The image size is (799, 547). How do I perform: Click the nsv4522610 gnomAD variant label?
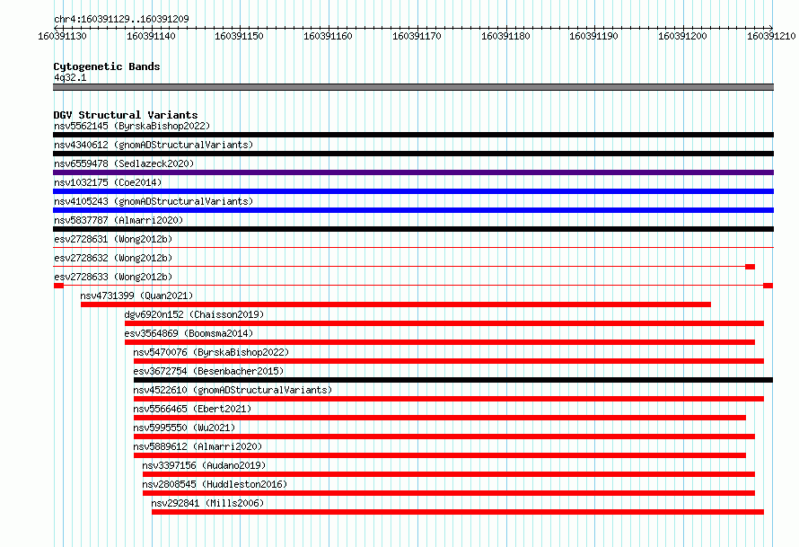(233, 390)
